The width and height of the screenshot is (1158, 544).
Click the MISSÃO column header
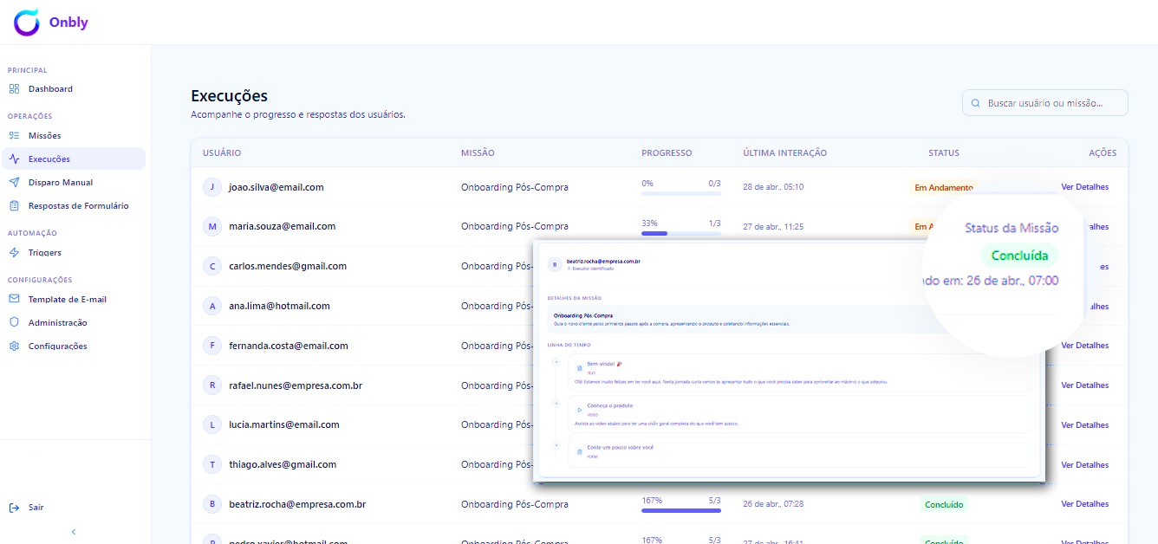[478, 153]
